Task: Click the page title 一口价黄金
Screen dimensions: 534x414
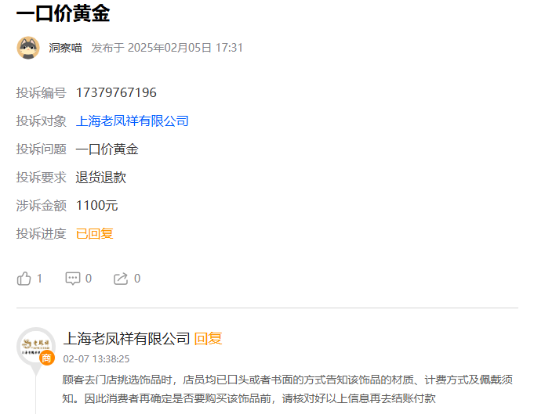Action: [63, 13]
